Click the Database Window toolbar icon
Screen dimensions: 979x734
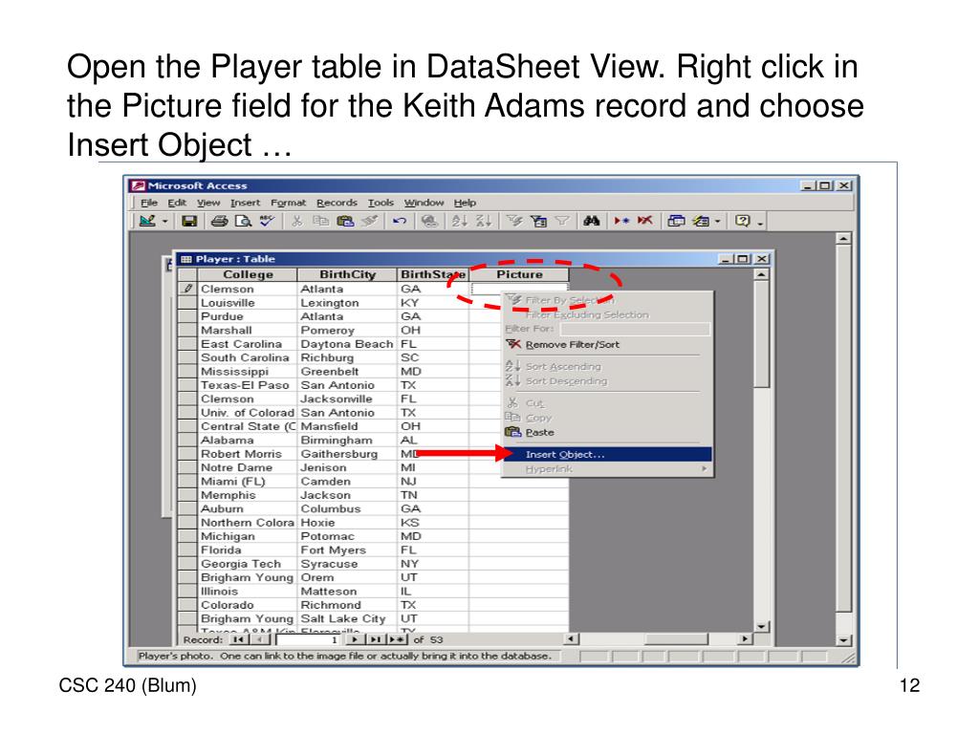(676, 221)
